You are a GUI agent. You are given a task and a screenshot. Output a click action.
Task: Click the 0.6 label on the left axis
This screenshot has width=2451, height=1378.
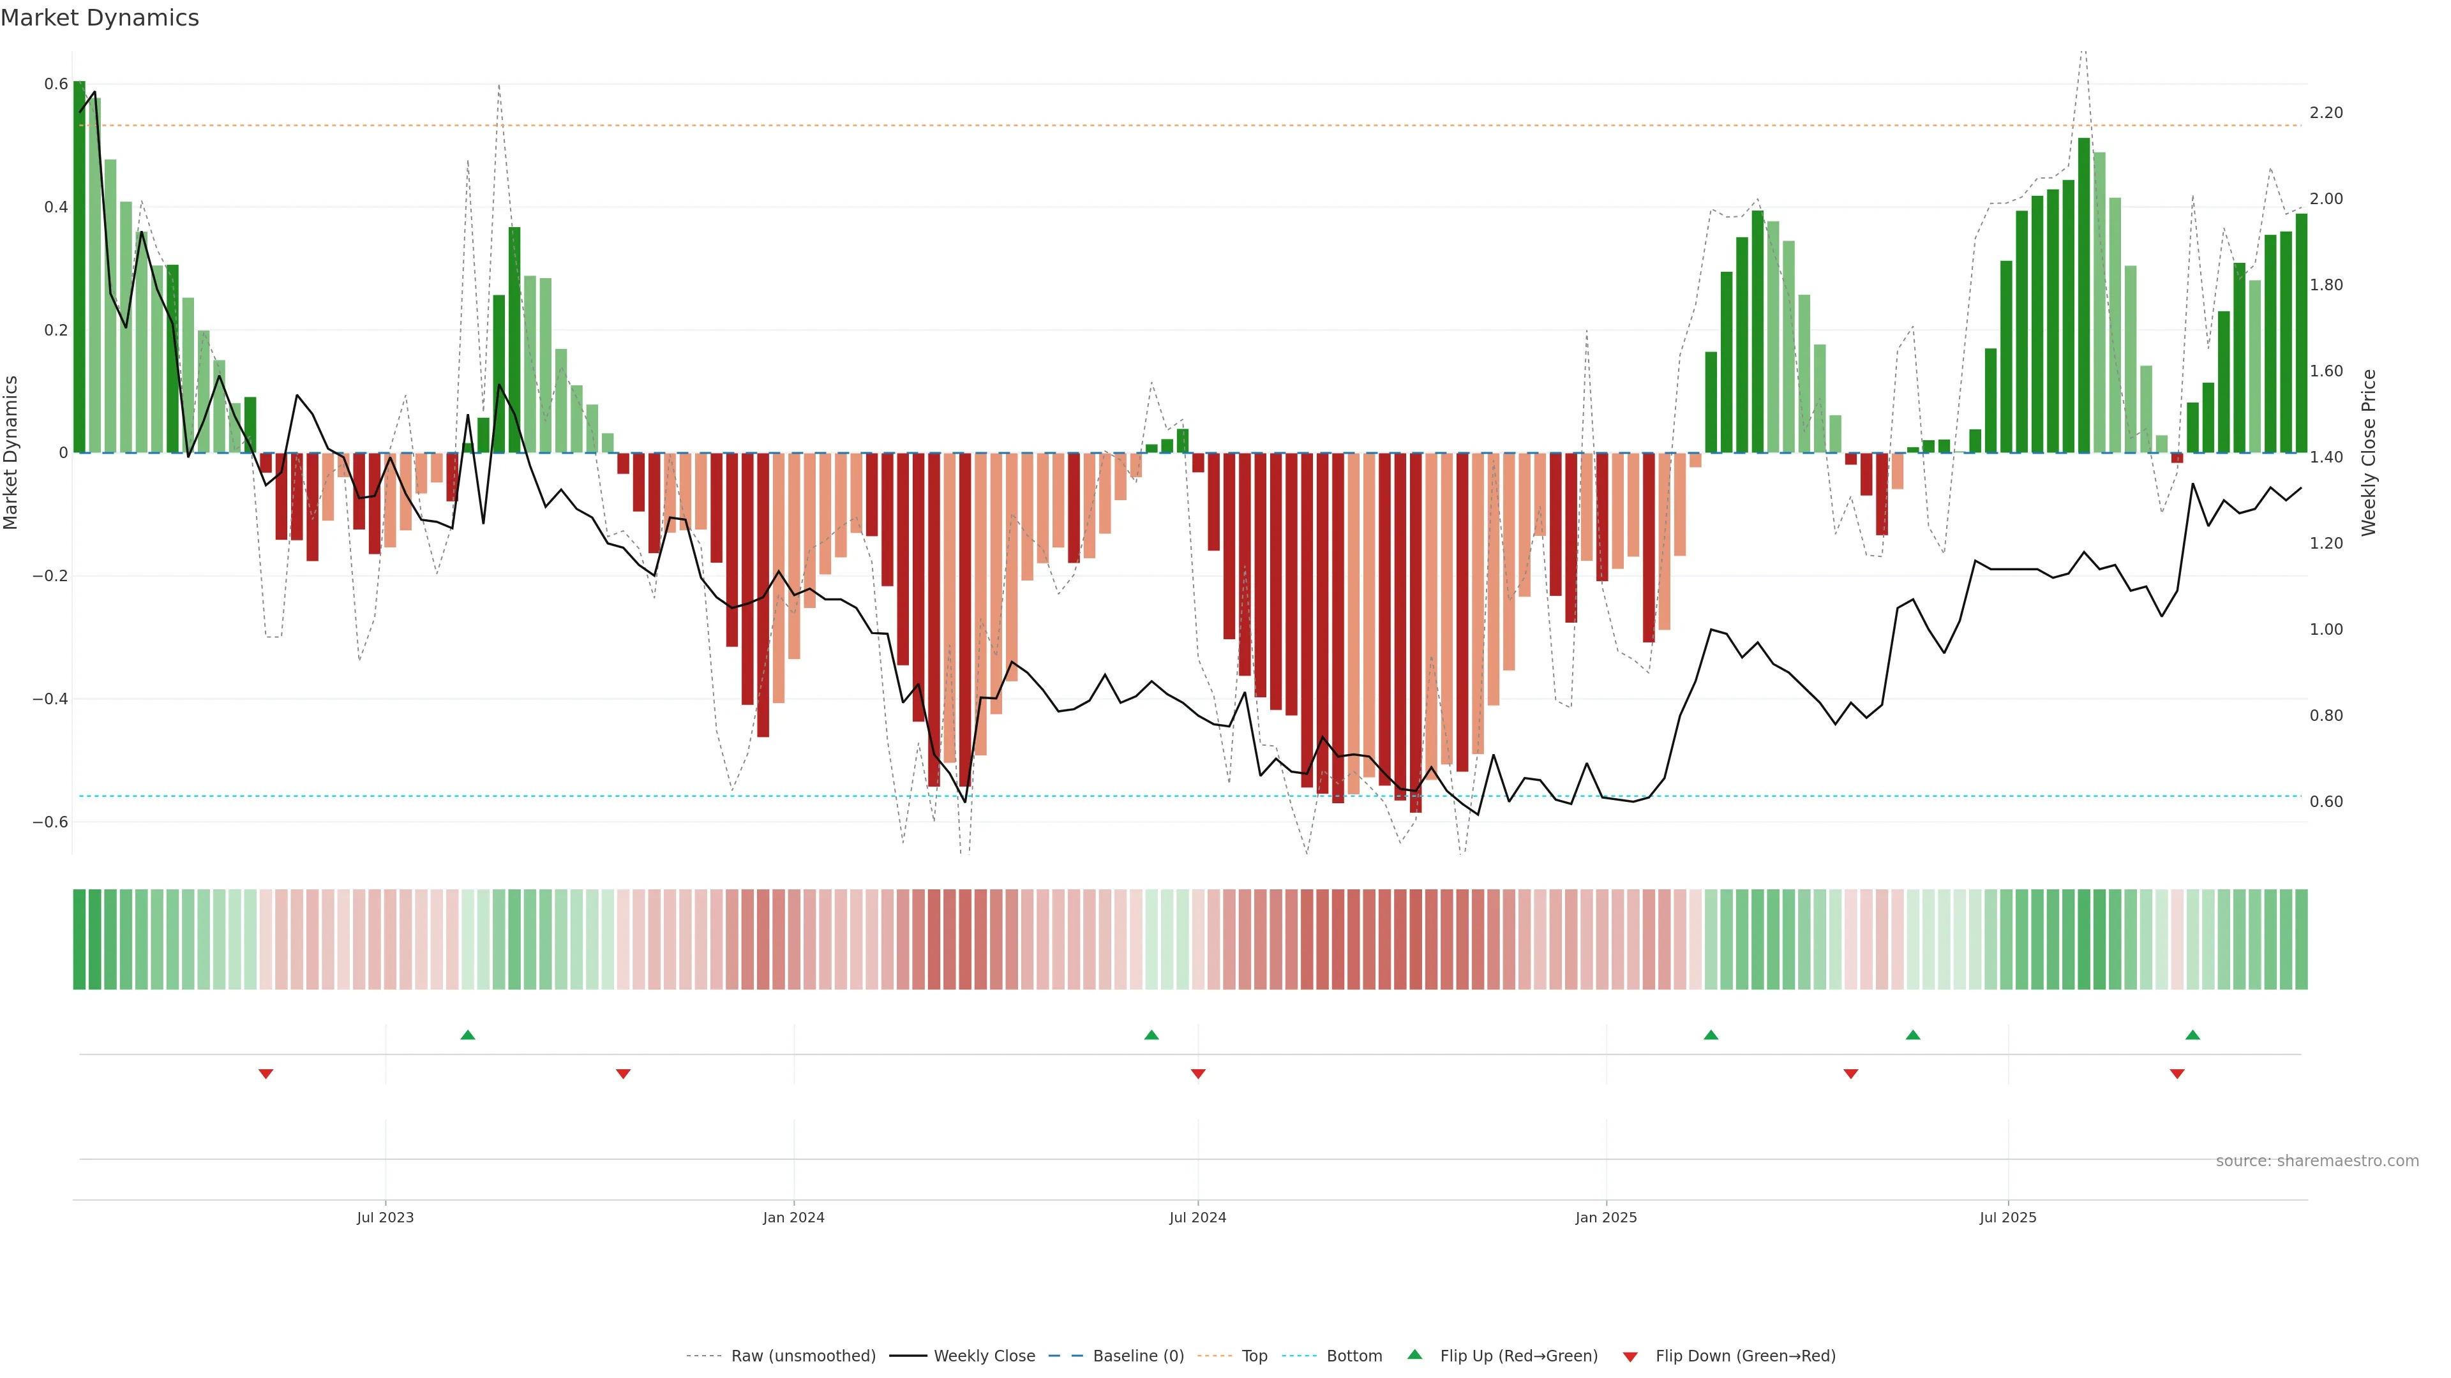(x=56, y=85)
